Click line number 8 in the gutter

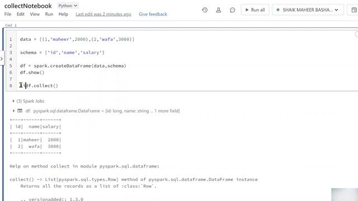[11, 85]
